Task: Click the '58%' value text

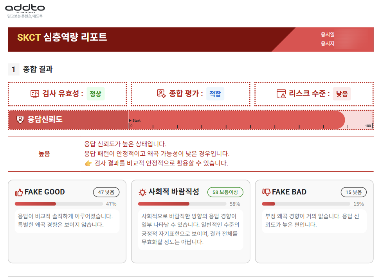Action: tap(235, 204)
